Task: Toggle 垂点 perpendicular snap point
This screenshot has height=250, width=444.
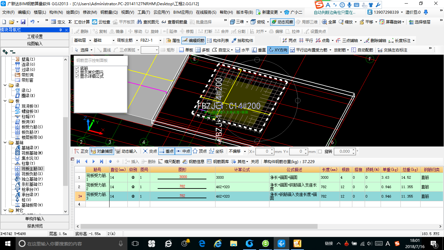Action: pos(166,151)
